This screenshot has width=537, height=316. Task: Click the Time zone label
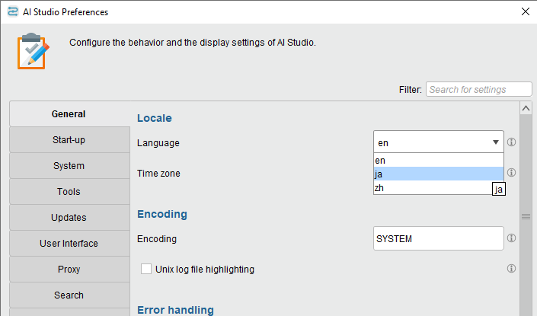[x=158, y=174]
